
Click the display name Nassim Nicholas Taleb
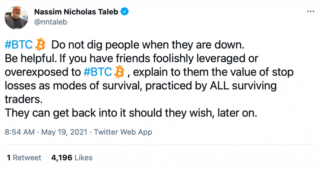pos(75,12)
